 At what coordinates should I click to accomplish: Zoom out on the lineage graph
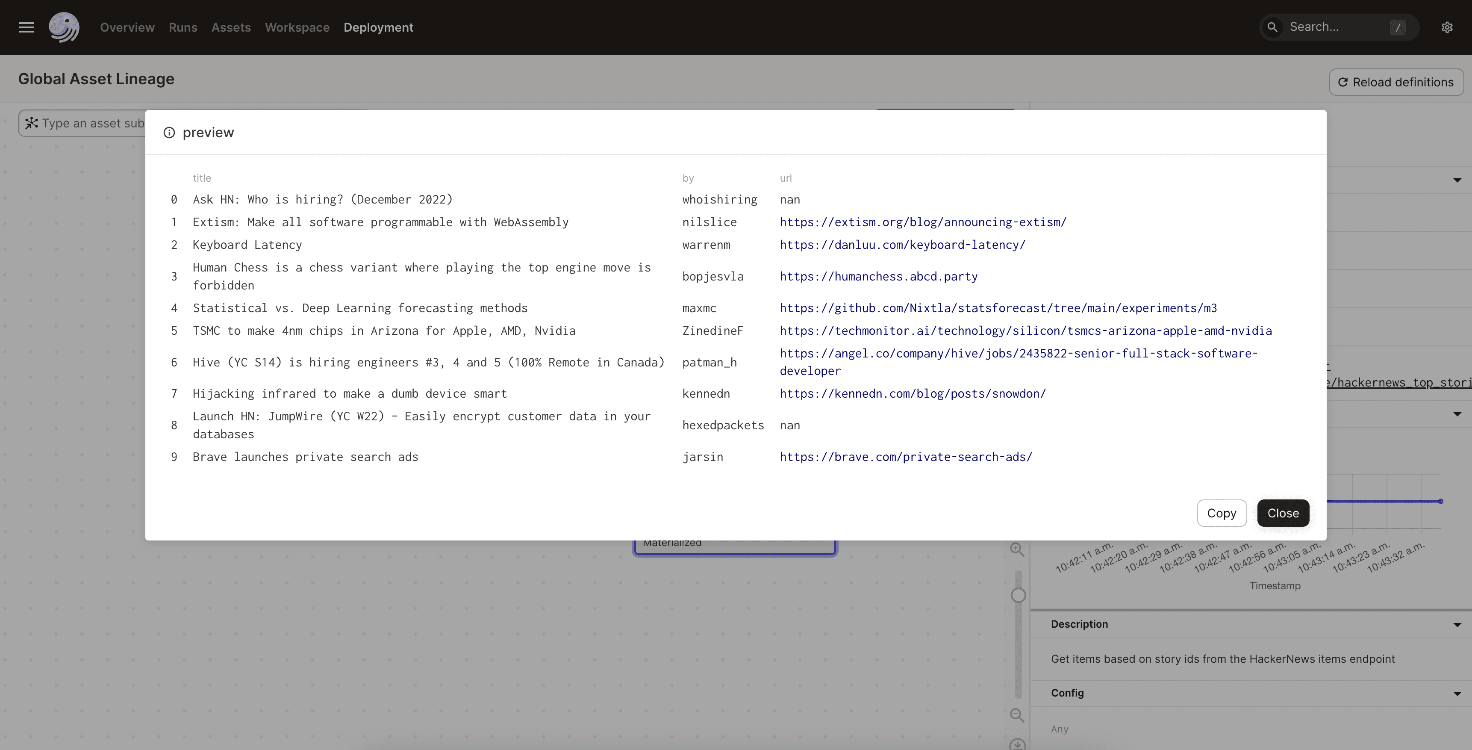tap(1017, 715)
